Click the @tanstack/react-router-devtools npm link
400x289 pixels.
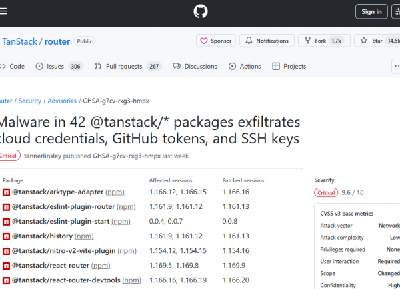131,280
